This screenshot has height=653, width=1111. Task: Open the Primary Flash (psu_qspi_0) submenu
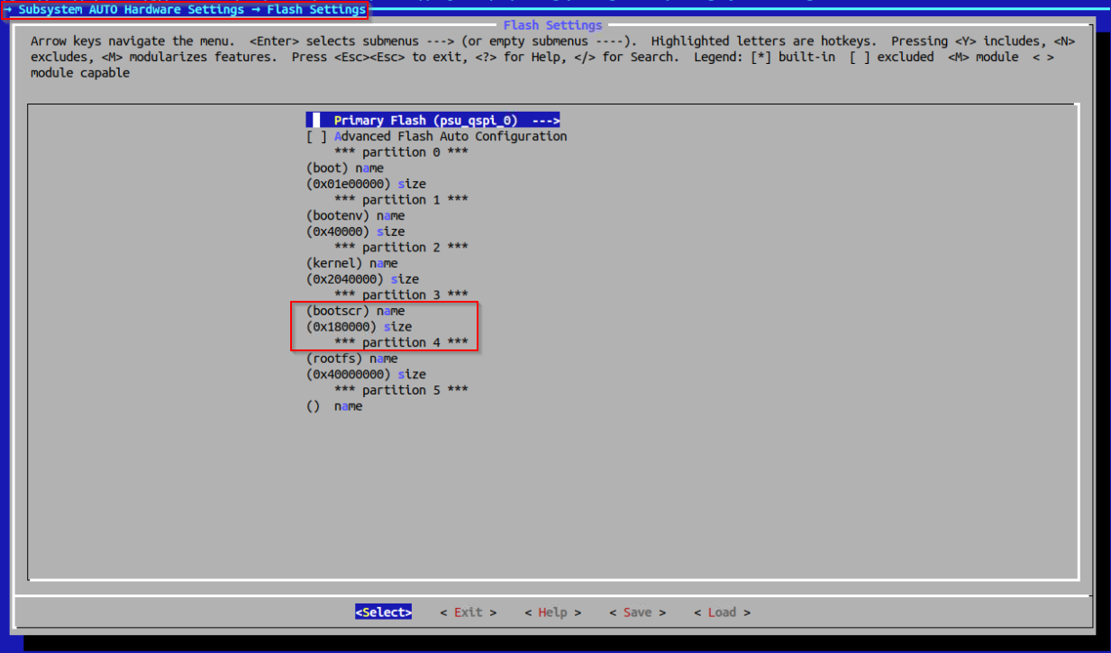433,121
